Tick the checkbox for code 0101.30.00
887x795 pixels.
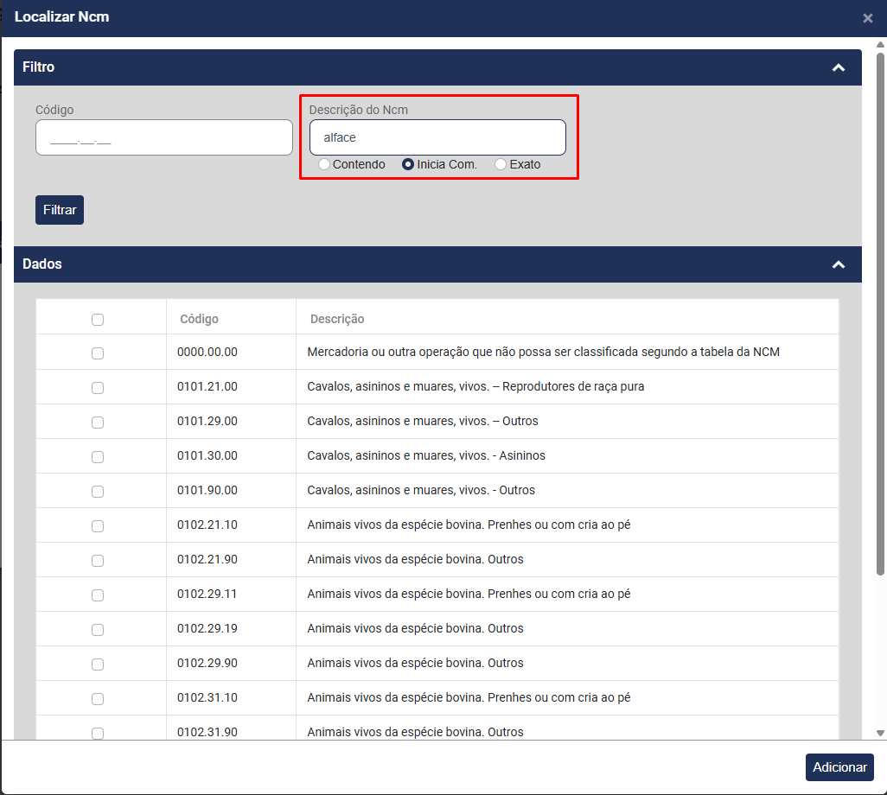(x=98, y=457)
